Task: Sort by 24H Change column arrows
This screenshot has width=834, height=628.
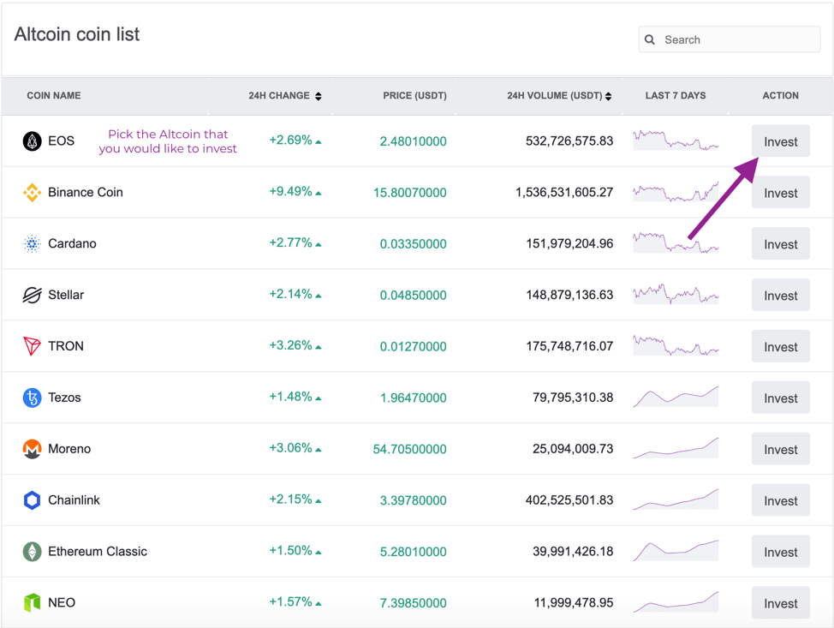Action: pos(318,96)
